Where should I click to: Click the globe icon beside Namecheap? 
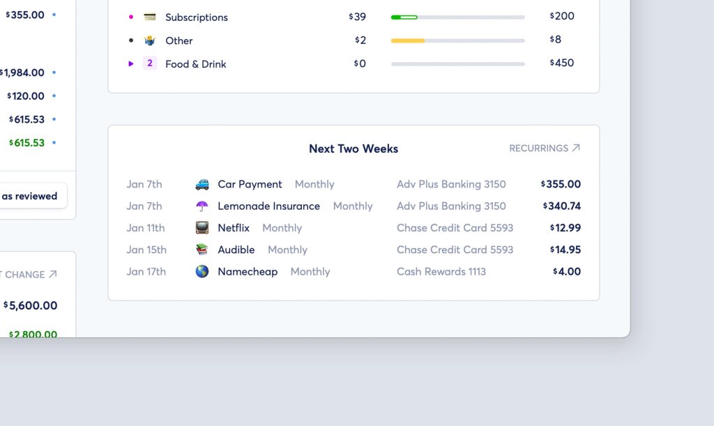[x=202, y=272]
